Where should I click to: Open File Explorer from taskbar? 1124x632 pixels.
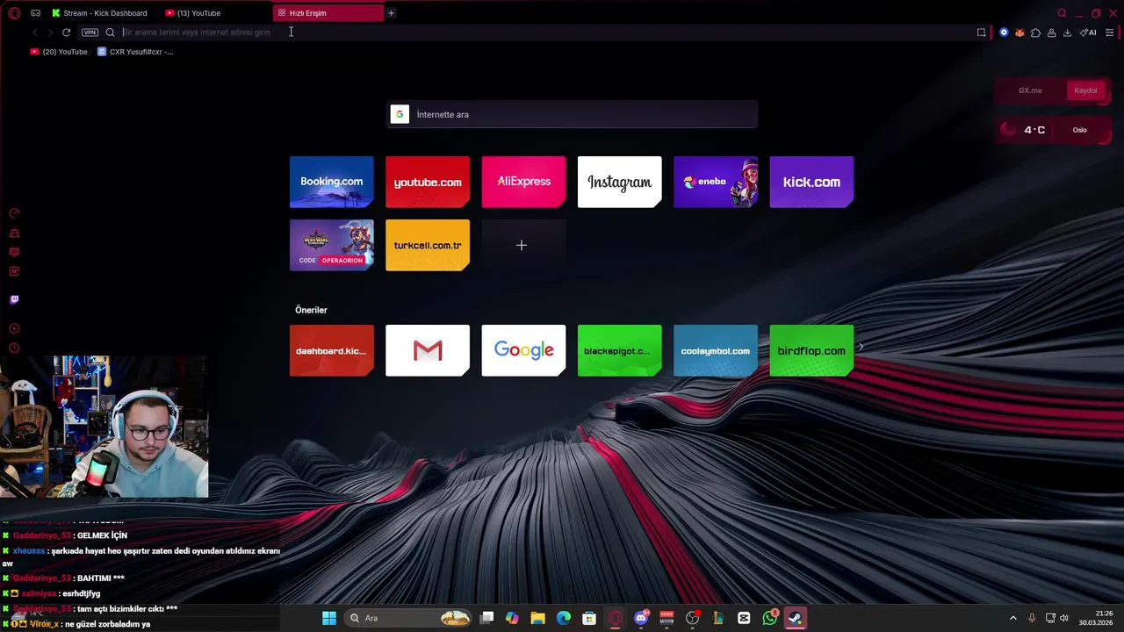point(537,618)
